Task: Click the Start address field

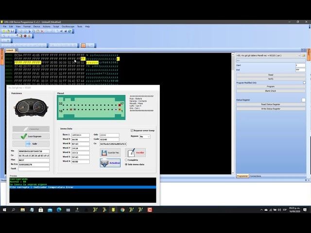Action: click(x=300, y=65)
